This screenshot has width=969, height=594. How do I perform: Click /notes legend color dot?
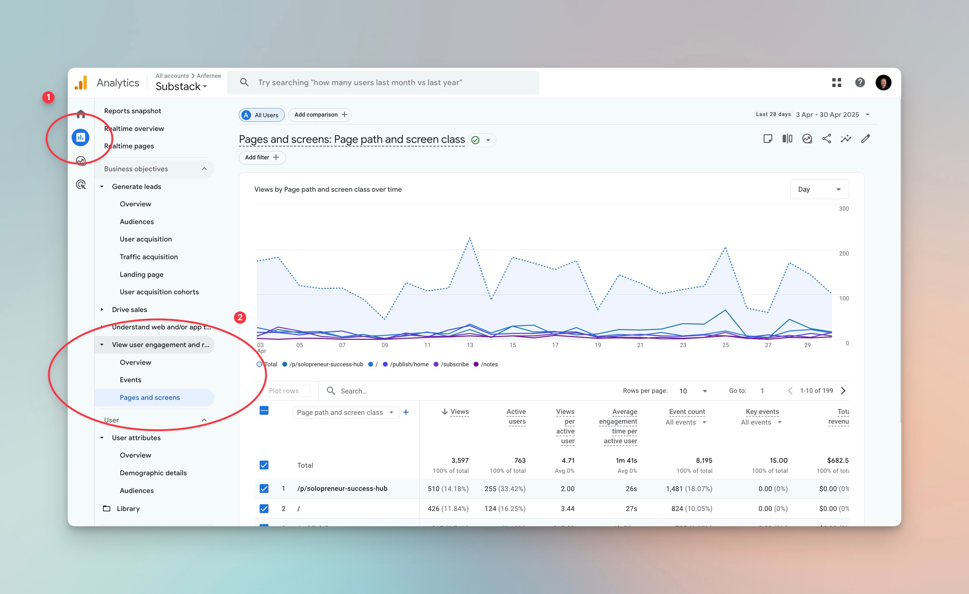(476, 364)
